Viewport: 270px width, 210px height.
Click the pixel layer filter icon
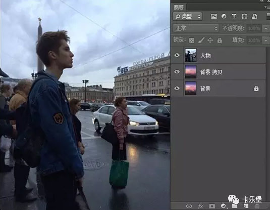coord(213,16)
